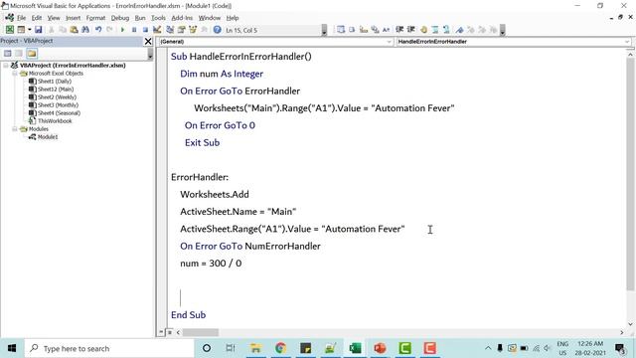Run the macro with the green play icon
The image size is (636, 358).
pos(122,30)
